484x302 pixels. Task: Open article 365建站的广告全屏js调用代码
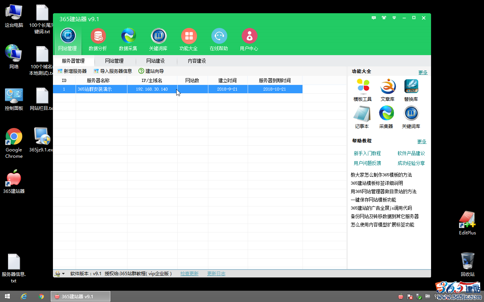(381, 208)
